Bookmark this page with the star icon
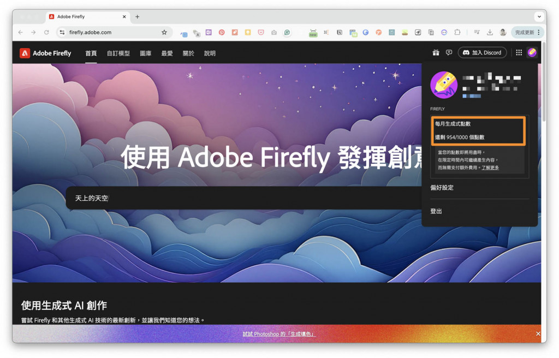The height and width of the screenshot is (358, 559). [164, 32]
